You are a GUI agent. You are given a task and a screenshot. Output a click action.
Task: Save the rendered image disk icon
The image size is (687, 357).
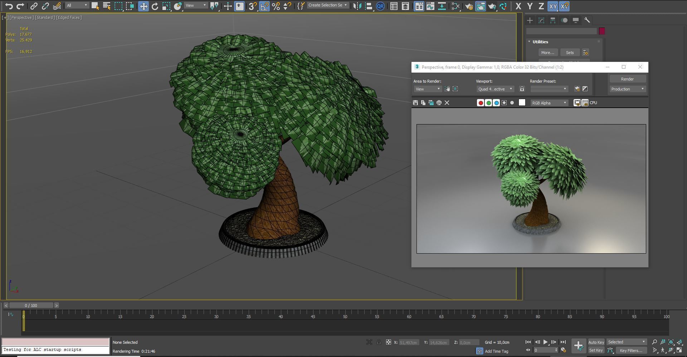pyautogui.click(x=415, y=103)
